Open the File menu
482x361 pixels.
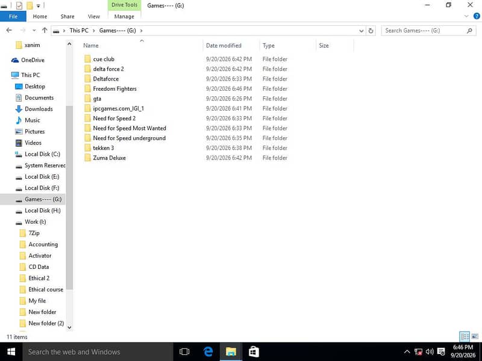13,16
